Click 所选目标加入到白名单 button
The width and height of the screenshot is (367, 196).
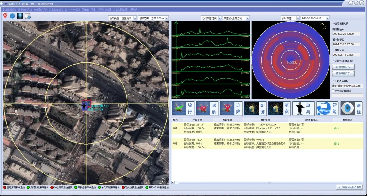(350, 187)
